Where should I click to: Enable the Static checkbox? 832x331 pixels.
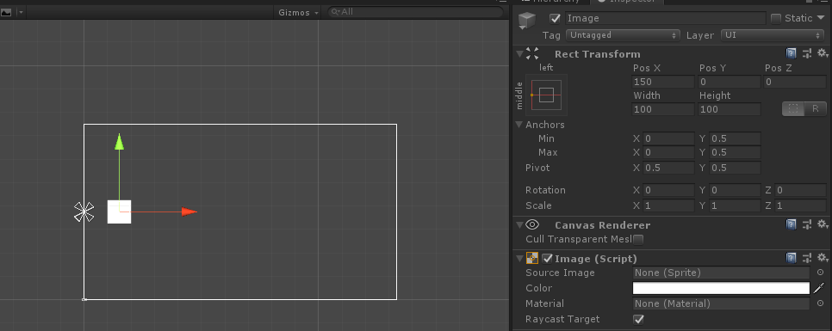tap(776, 19)
